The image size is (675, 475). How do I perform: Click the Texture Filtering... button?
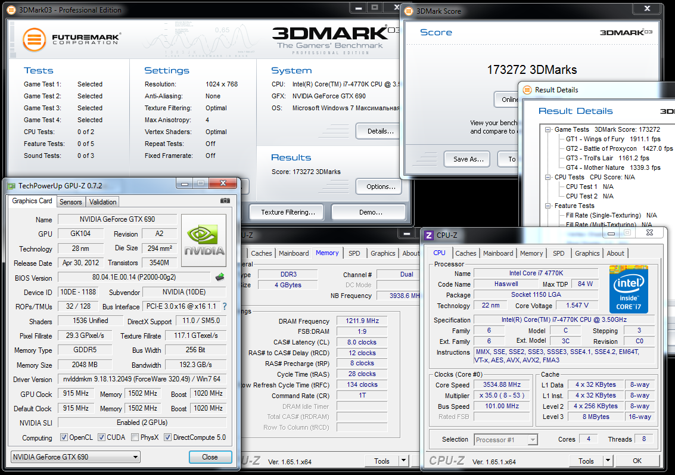point(288,212)
